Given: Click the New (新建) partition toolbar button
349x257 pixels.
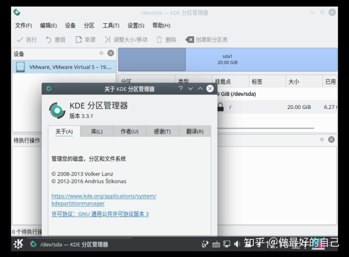Looking at the screenshot, I should click(x=86, y=40).
